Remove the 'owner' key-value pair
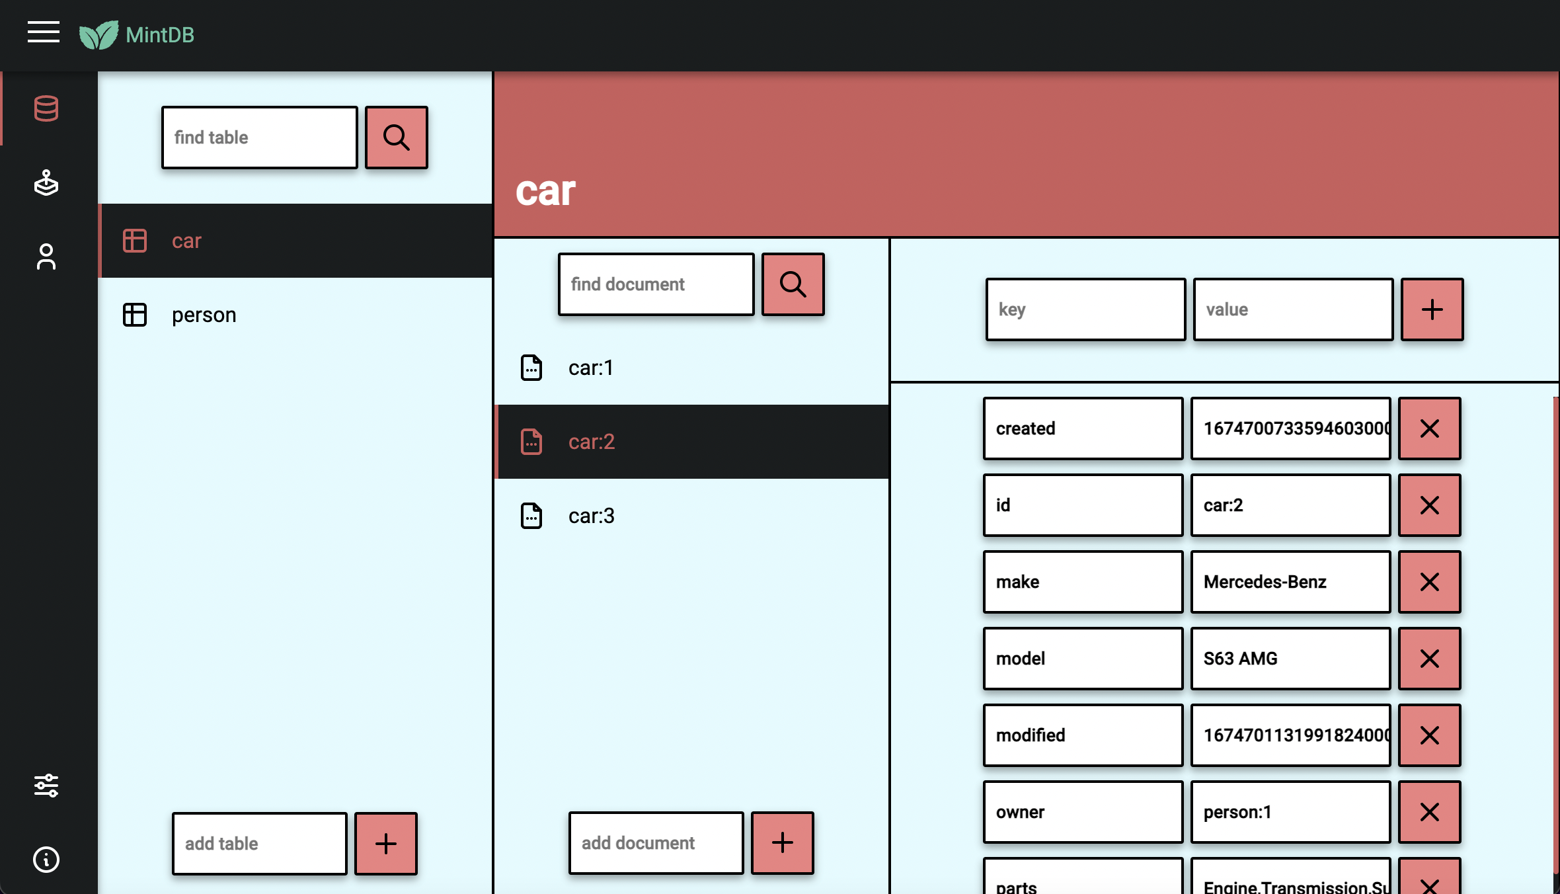This screenshot has height=894, width=1560. 1429,812
